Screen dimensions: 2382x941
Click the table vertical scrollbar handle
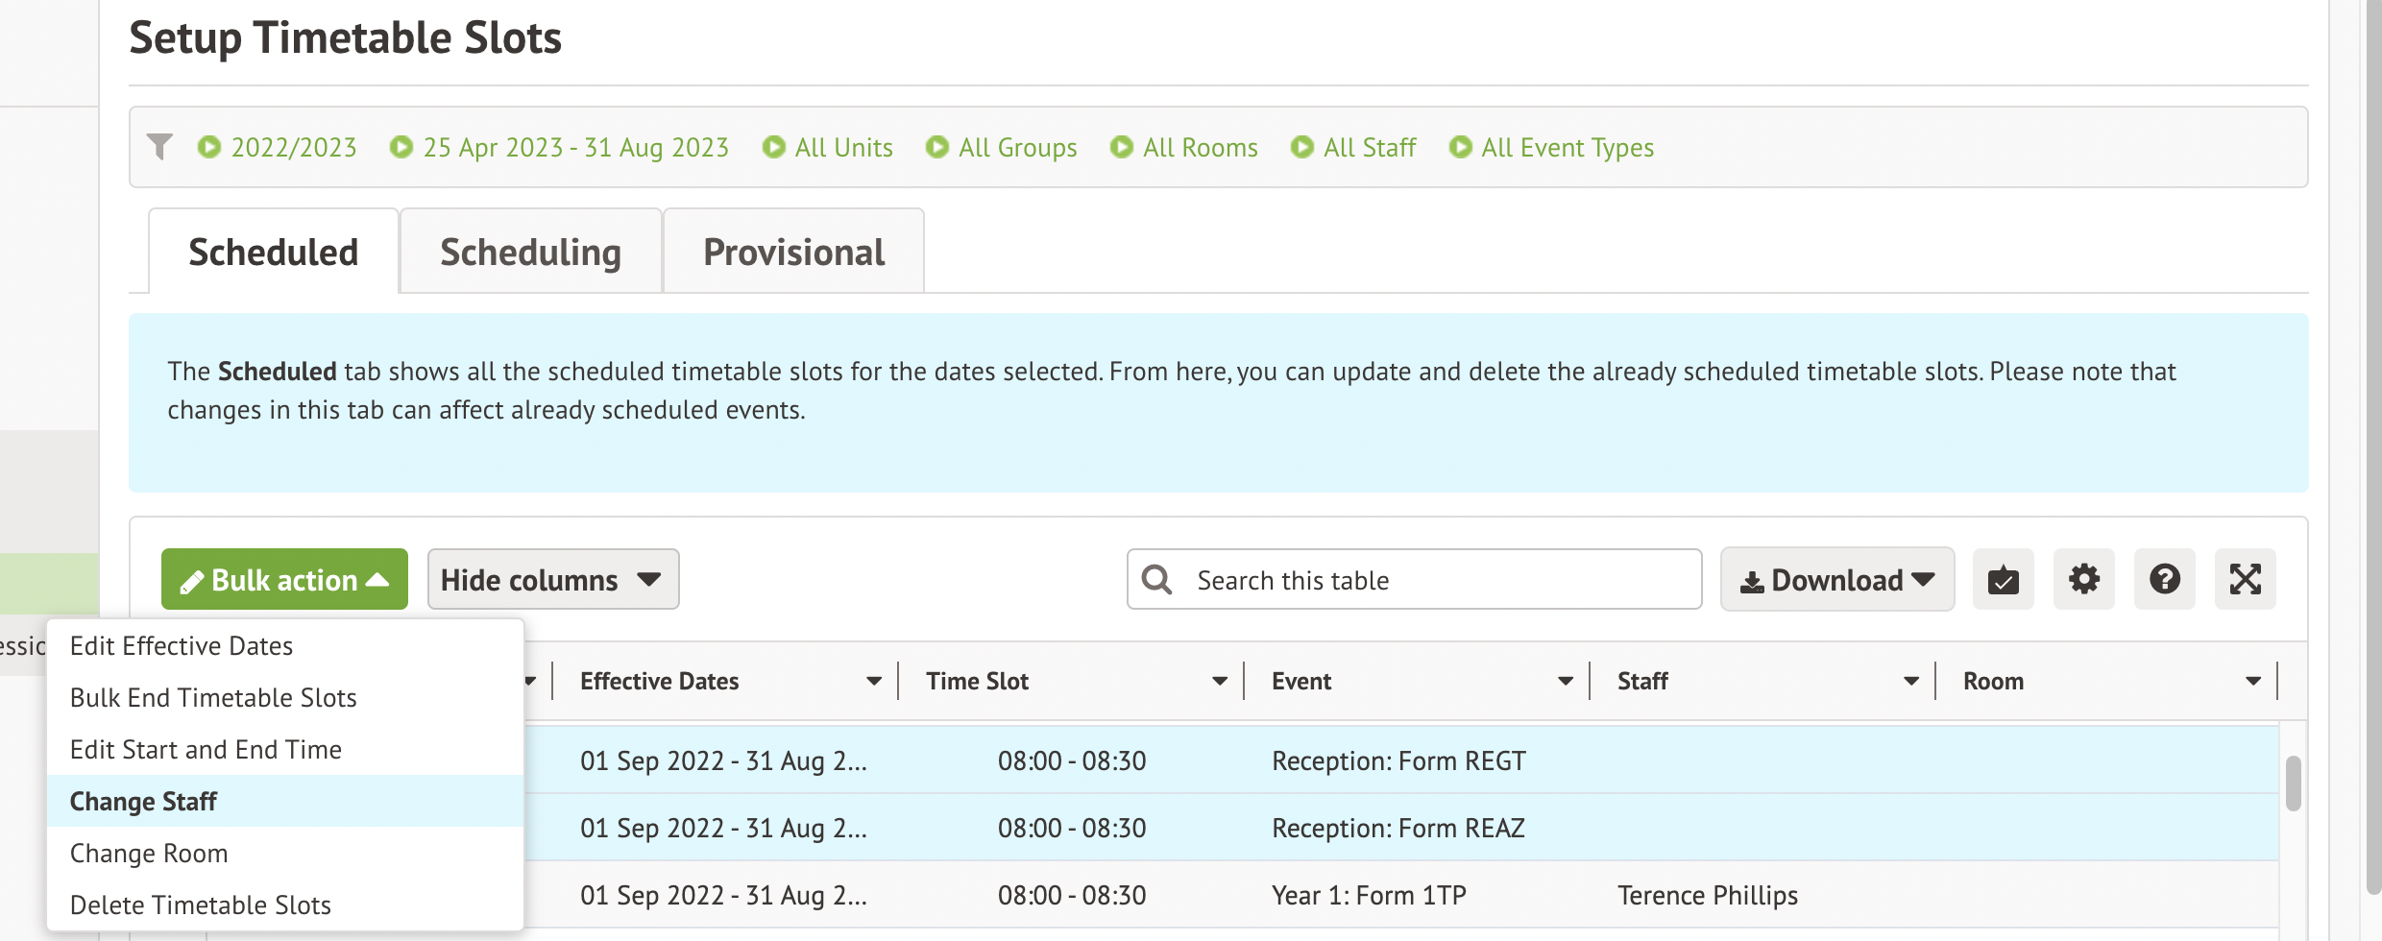2293,784
